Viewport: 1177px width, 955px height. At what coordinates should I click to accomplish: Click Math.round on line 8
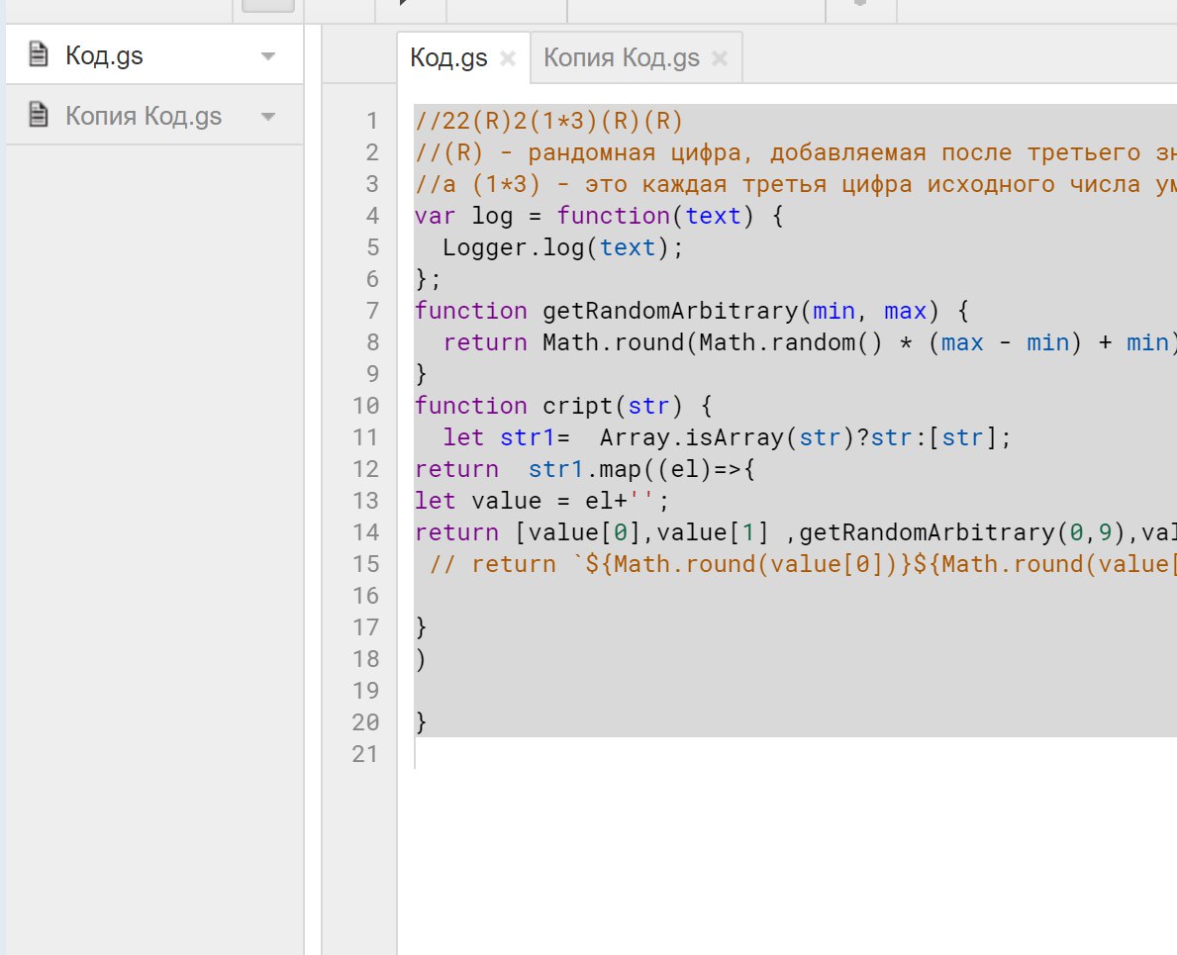pyautogui.click(x=613, y=342)
